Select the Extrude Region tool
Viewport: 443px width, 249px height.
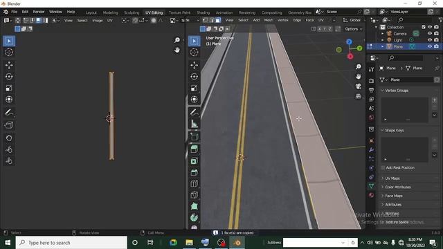(194, 149)
